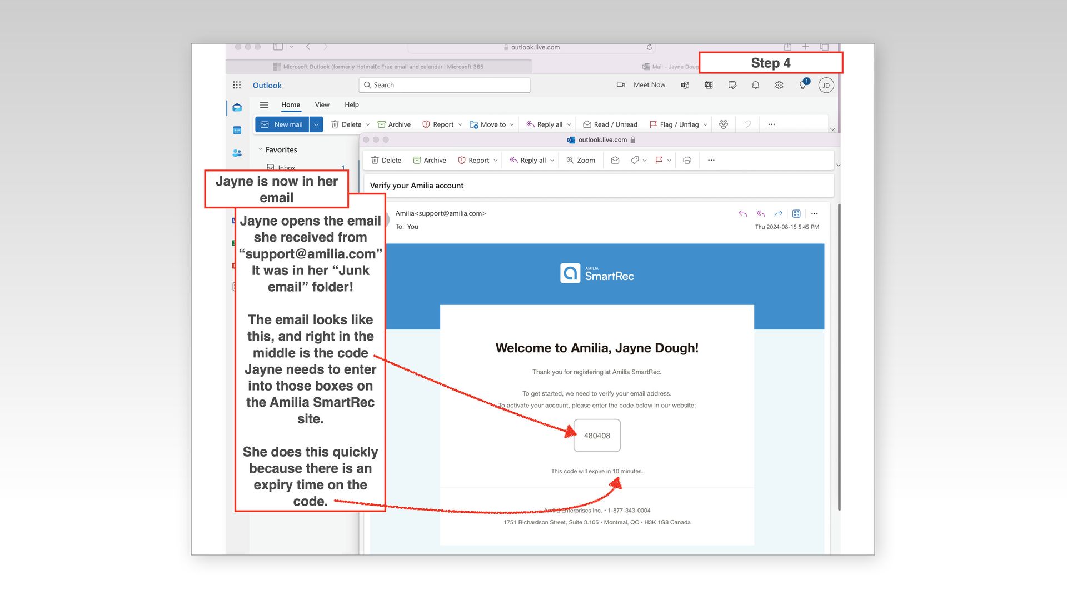Screen dimensions: 1067x600
Task: Open the People module in left rail
Action: pos(237,153)
